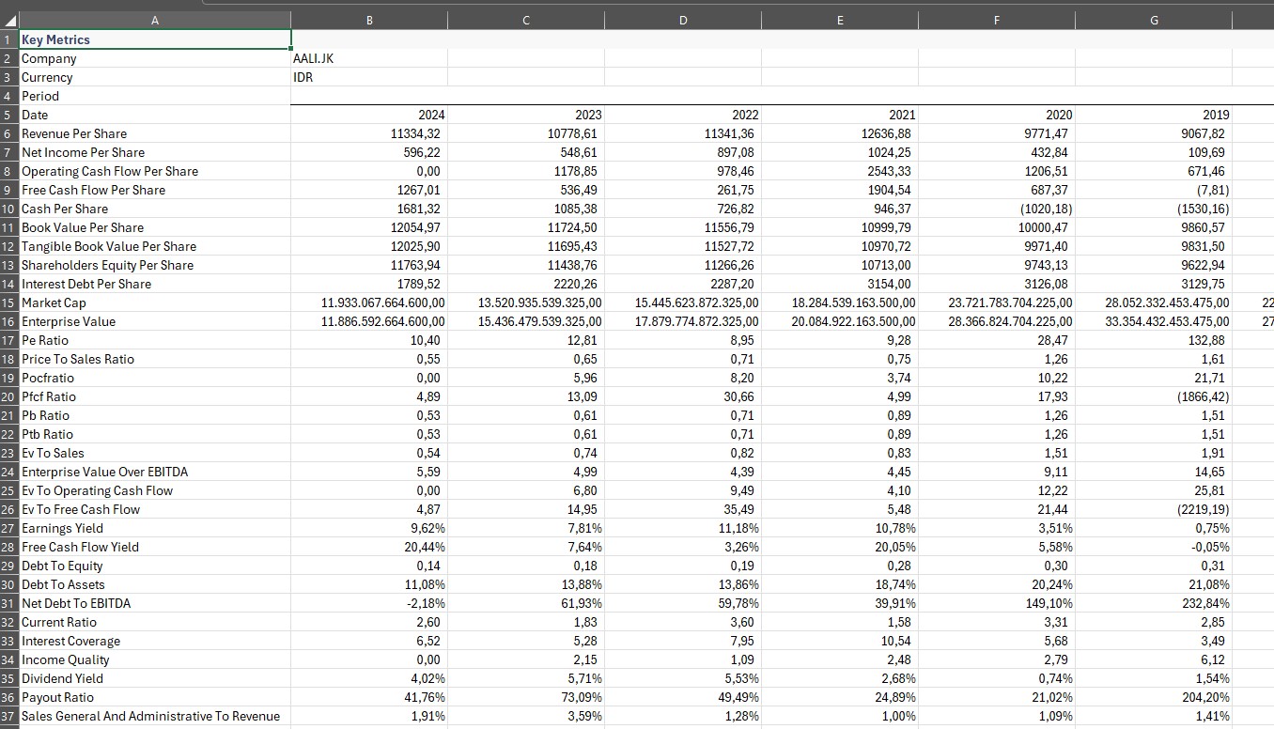Select column A header
Image resolution: width=1274 pixels, height=729 pixels.
[x=155, y=21]
